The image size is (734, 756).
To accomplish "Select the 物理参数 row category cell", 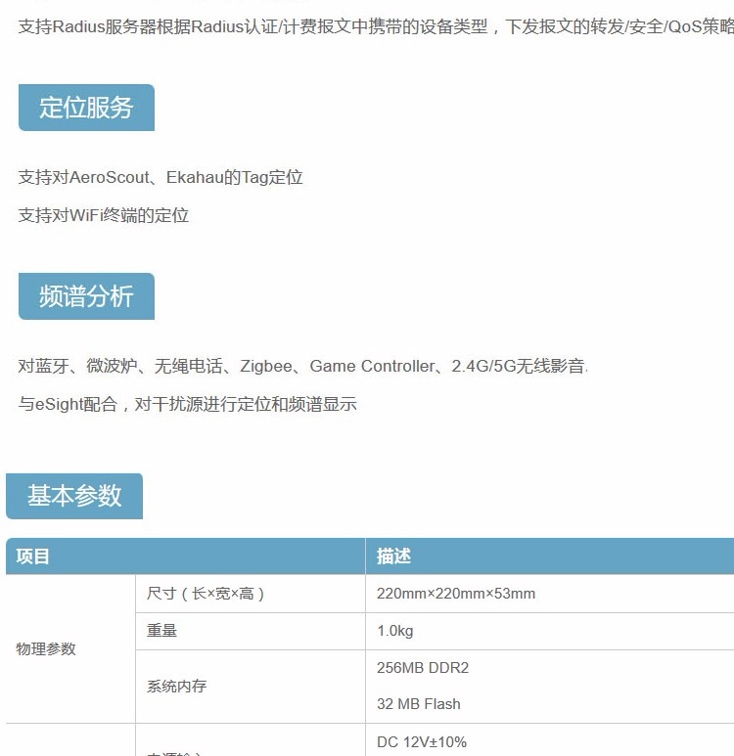I will click(46, 648).
